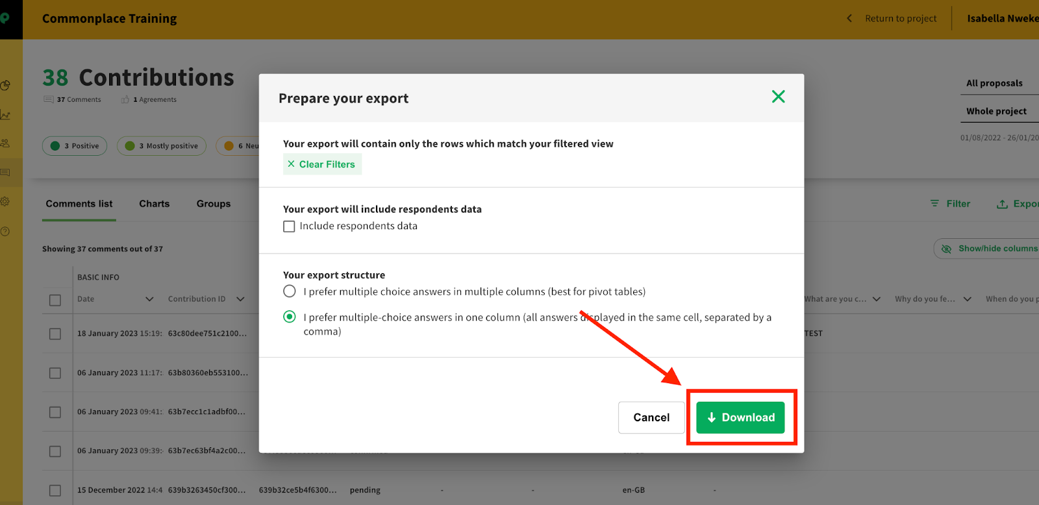Check the 06 January 2023 09:41 row checkbox

pyautogui.click(x=55, y=412)
